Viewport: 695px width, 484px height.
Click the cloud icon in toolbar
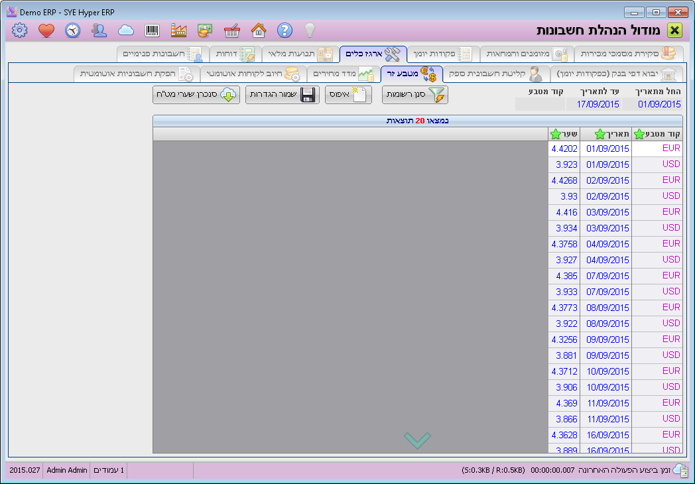pyautogui.click(x=126, y=30)
